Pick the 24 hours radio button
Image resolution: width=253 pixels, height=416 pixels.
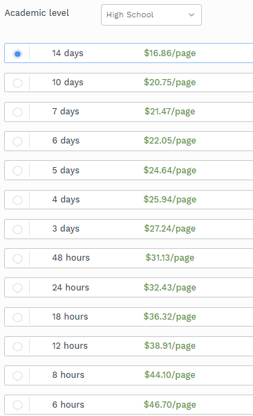(18, 288)
